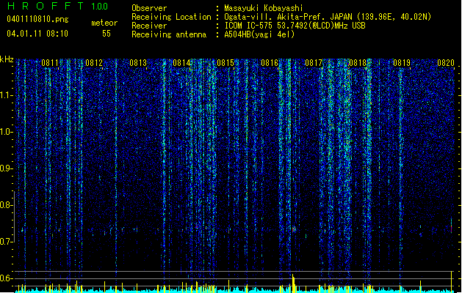Click the 0820 time marker
Screen dimensions: 462x293
pyautogui.click(x=446, y=63)
